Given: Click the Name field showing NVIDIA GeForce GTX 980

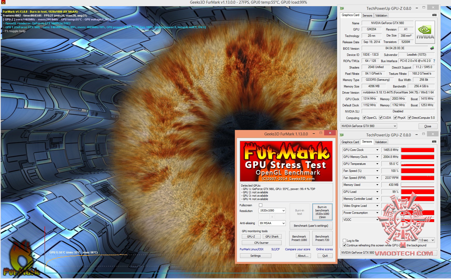Looking at the screenshot, I should [387, 23].
